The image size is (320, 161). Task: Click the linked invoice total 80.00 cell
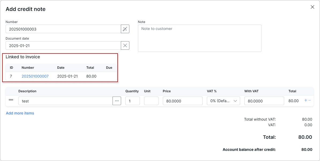click(91, 76)
